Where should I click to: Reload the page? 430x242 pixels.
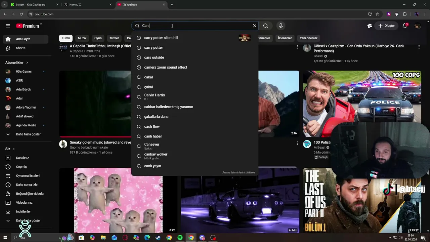tap(21, 14)
